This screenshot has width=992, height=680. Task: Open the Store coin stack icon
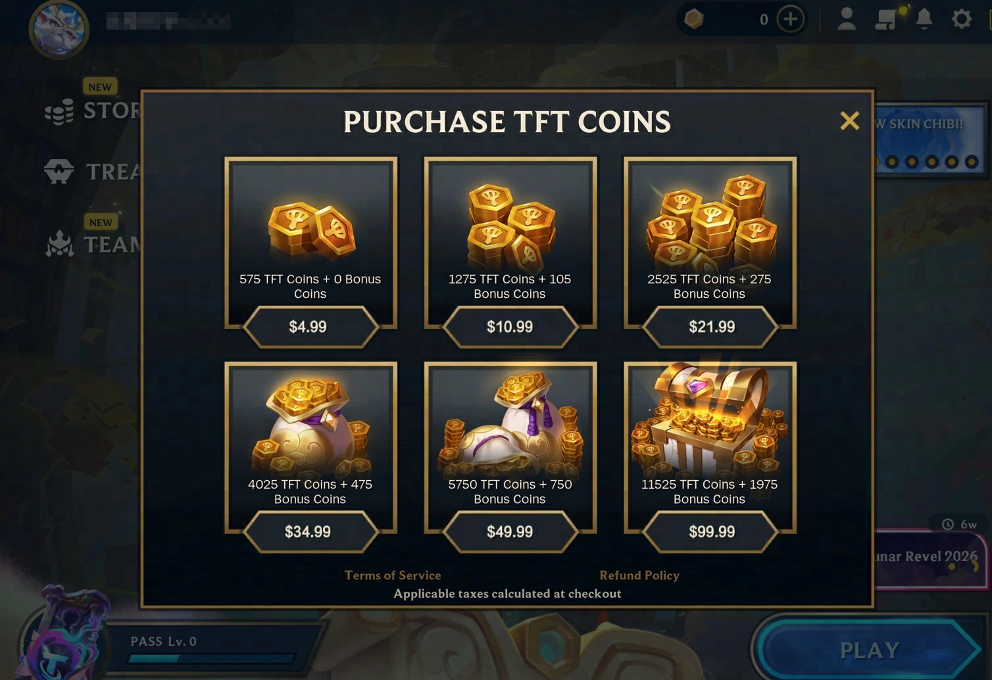point(59,111)
